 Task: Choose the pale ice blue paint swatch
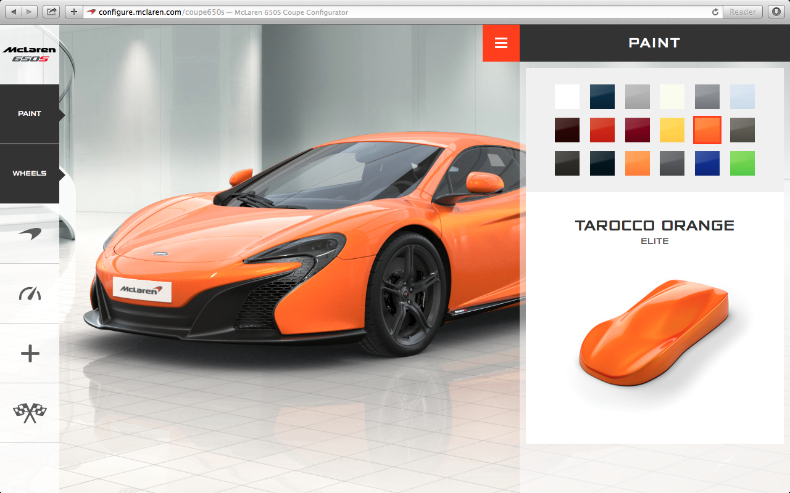(742, 97)
